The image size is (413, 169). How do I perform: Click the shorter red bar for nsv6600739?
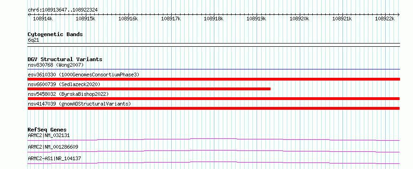point(149,89)
